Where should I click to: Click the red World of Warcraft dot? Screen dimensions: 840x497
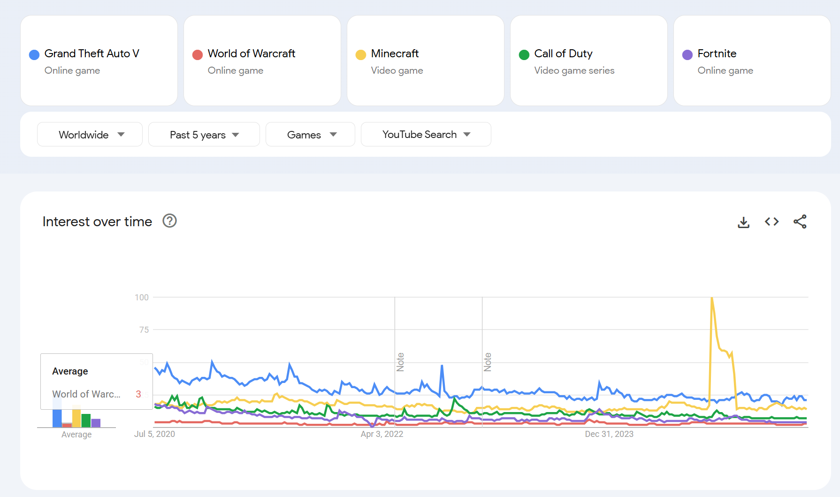198,55
